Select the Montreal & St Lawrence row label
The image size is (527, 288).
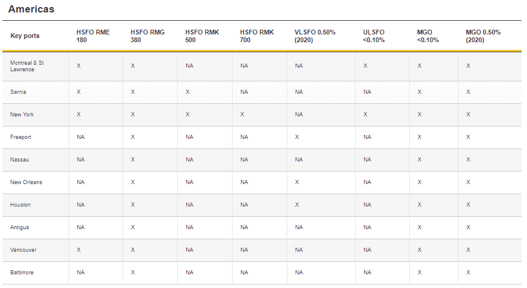pos(27,66)
